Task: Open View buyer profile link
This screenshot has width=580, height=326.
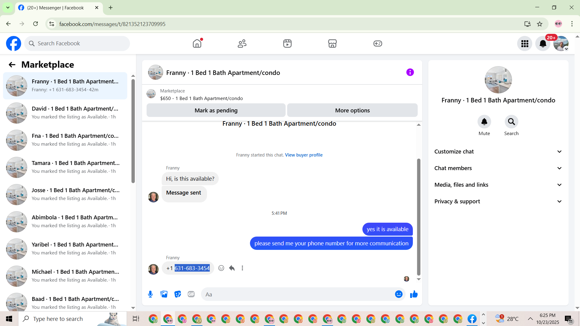Action: 304,155
